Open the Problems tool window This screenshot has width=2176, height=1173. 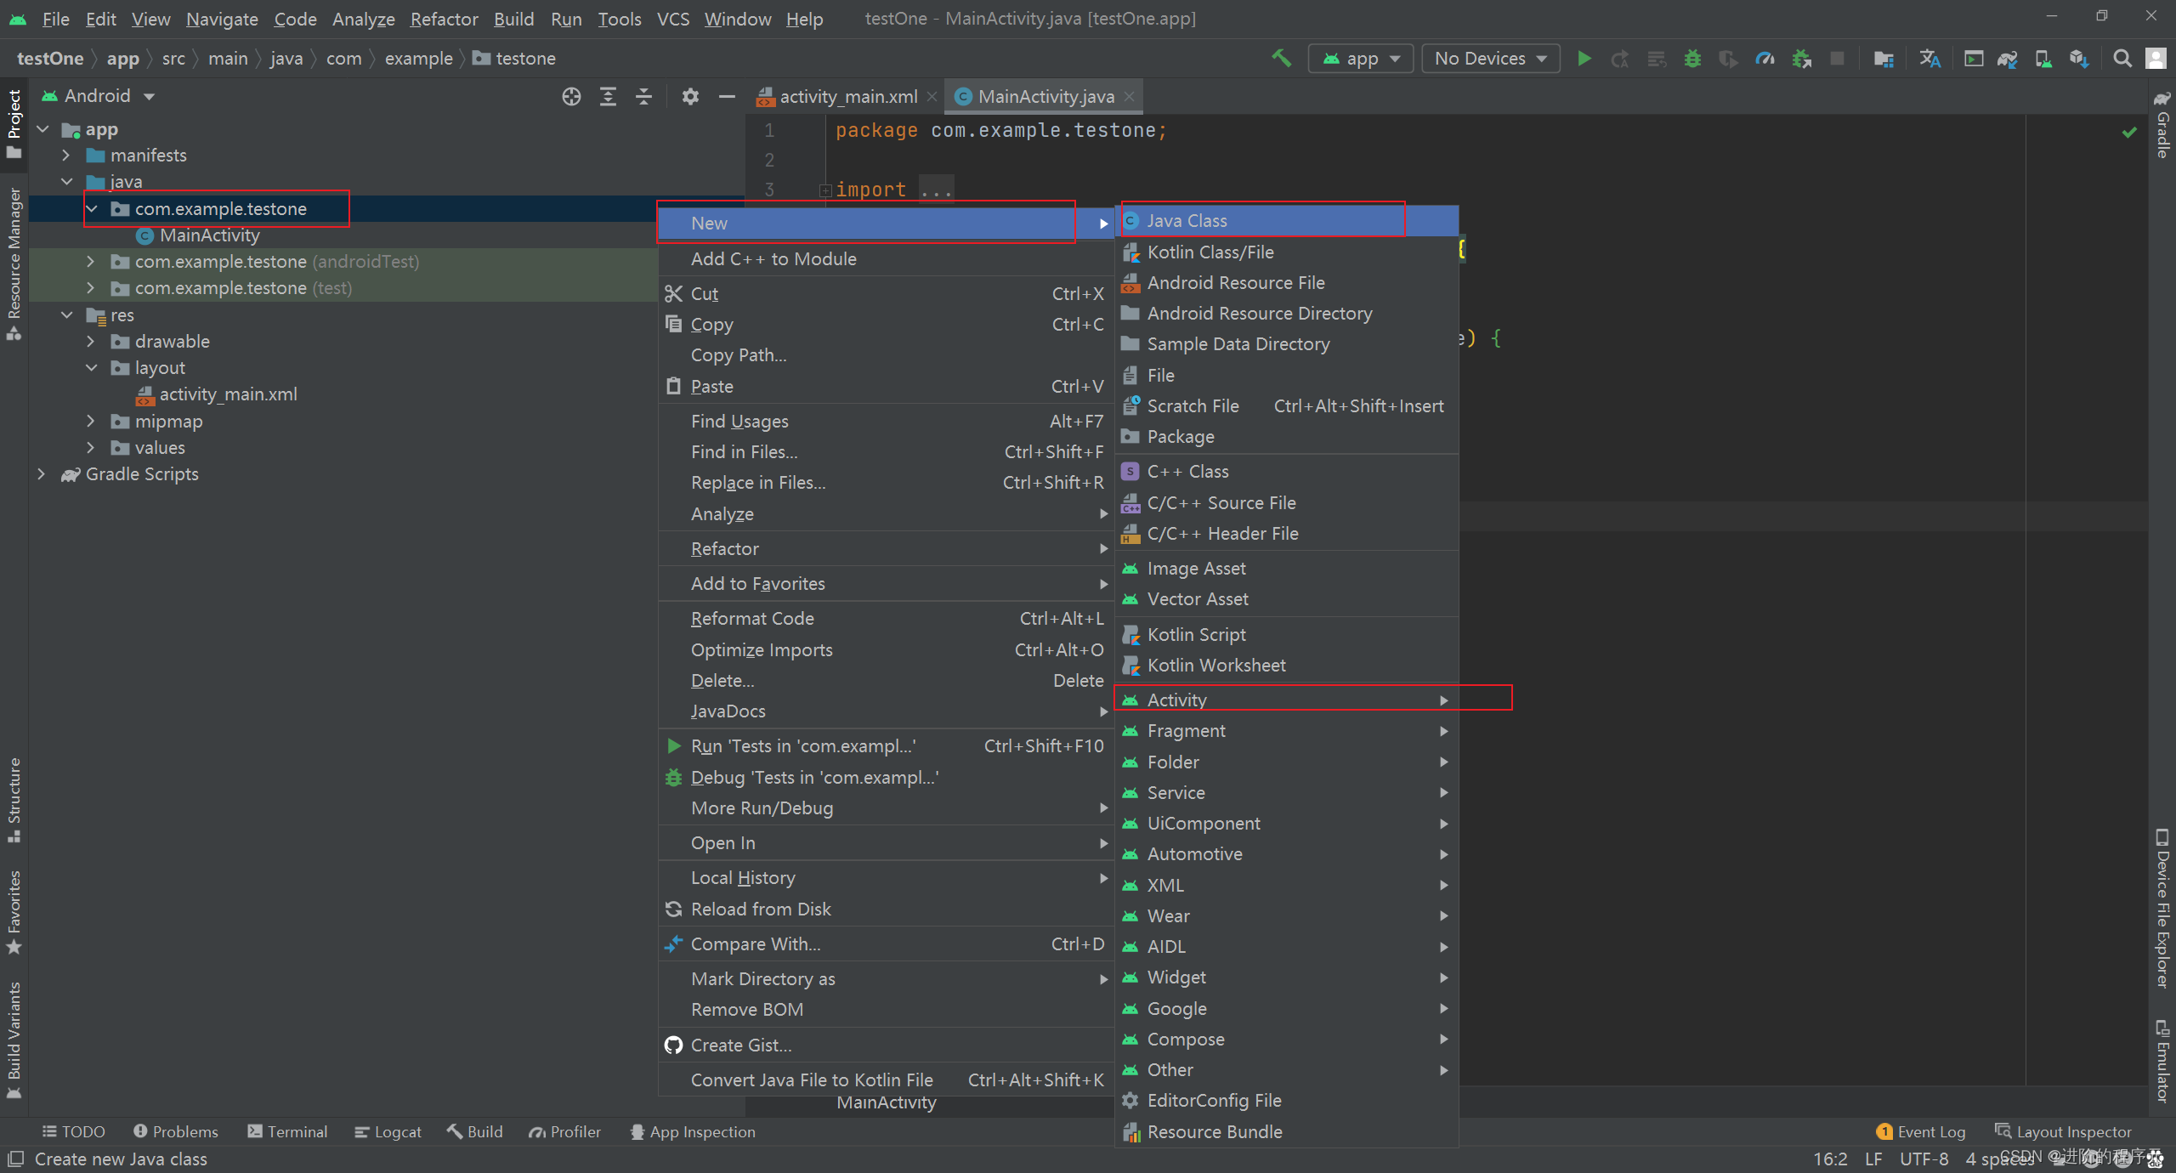(x=176, y=1132)
